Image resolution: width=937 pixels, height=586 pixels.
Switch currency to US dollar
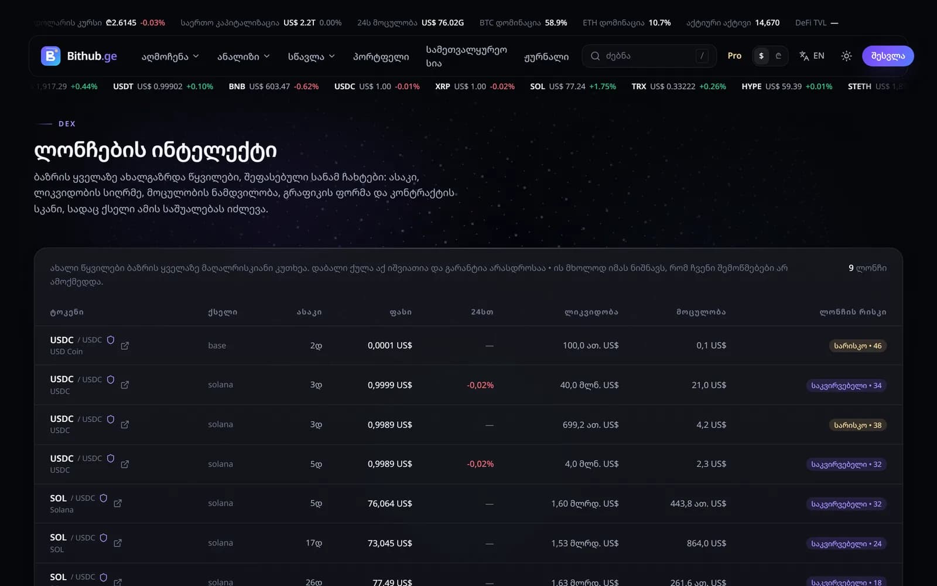point(761,56)
